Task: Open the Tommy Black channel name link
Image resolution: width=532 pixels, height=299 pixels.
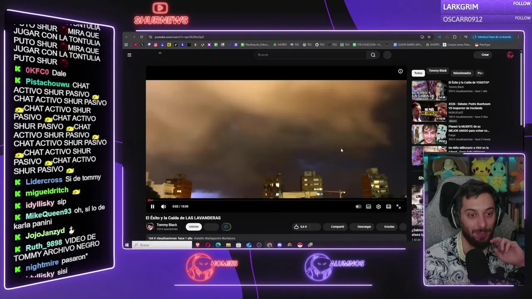Action: click(167, 225)
